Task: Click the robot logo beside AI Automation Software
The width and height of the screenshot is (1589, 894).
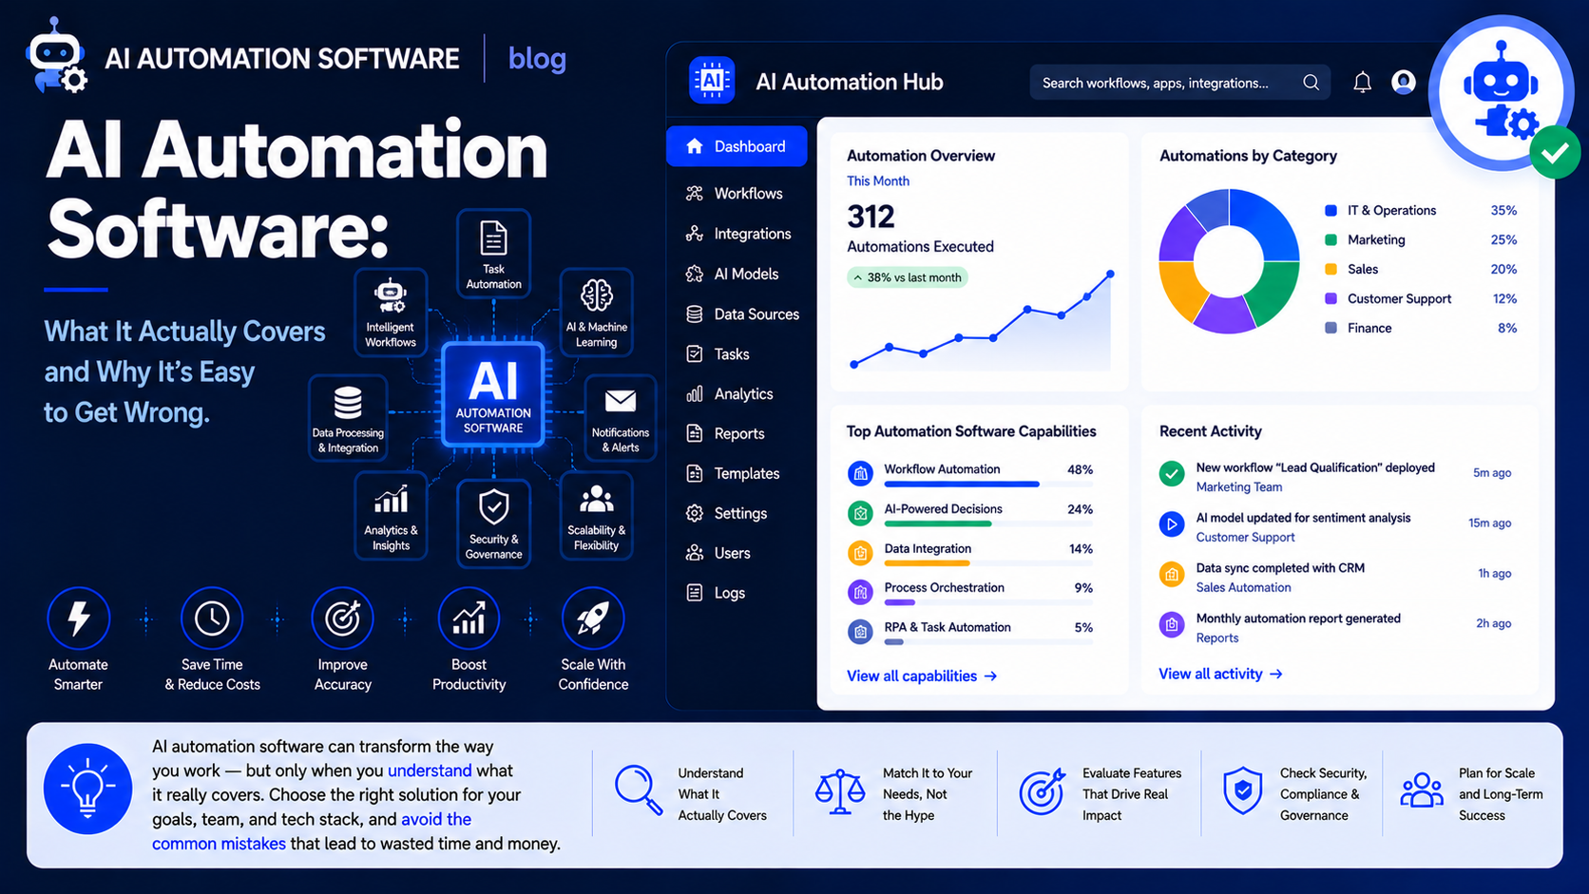Action: pyautogui.click(x=56, y=55)
